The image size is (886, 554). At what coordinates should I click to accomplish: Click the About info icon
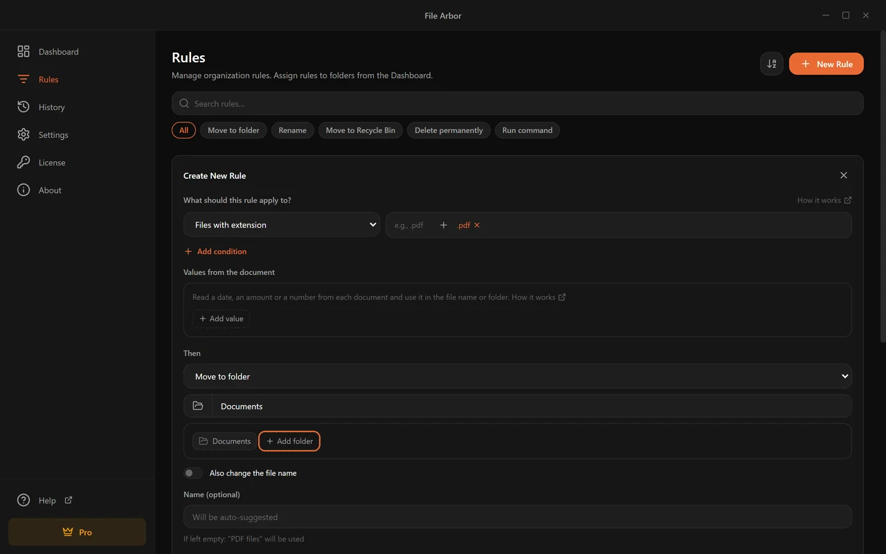[24, 190]
